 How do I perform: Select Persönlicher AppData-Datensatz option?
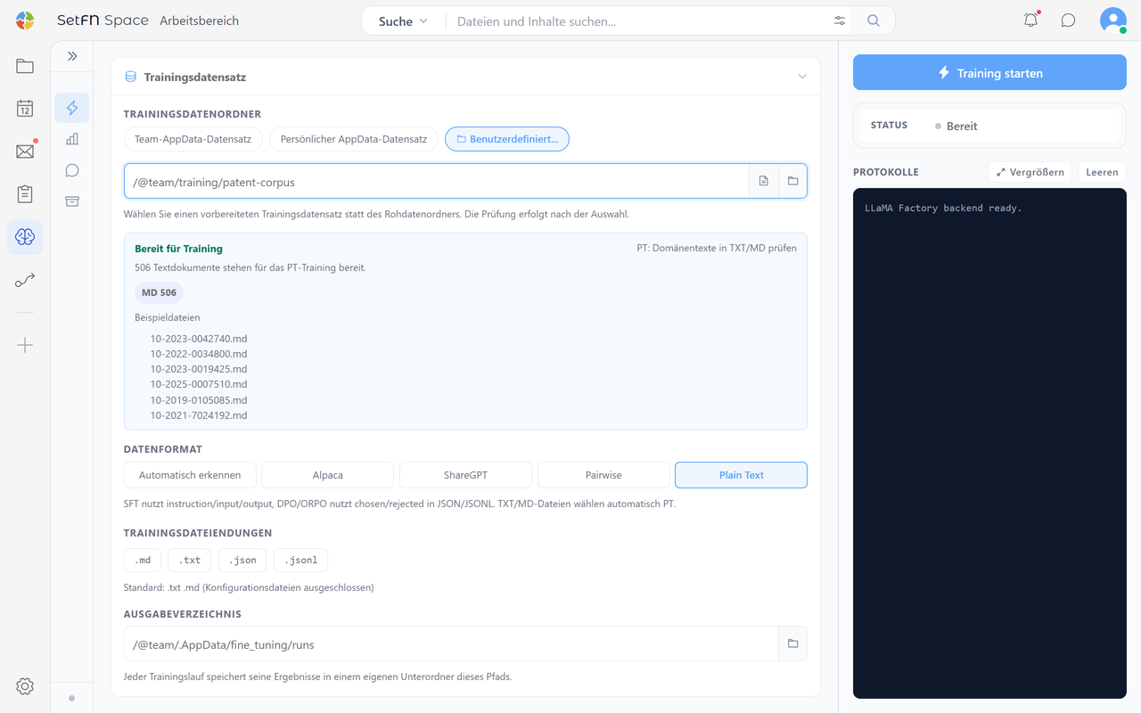pos(354,139)
